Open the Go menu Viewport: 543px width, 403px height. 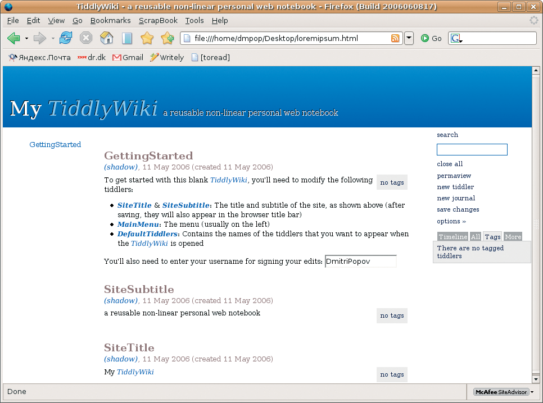77,21
